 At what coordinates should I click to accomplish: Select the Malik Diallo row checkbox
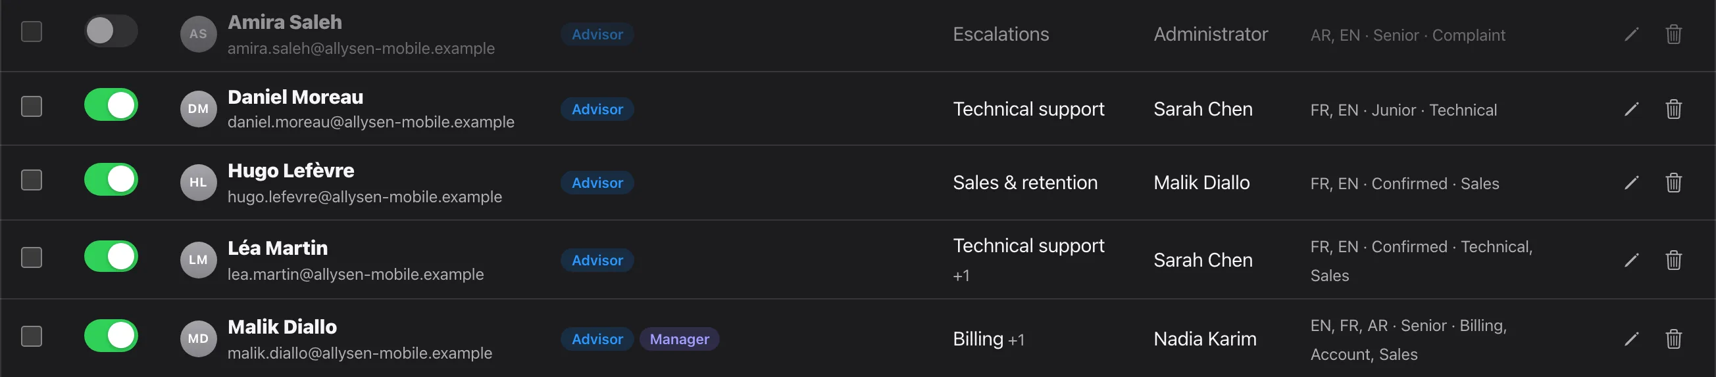pos(32,336)
